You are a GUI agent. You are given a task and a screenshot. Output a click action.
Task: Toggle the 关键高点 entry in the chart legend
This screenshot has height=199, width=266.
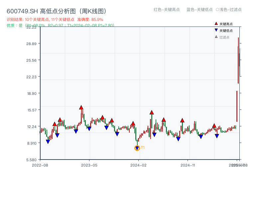coord(223,24)
